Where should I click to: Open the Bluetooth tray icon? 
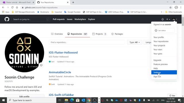click(x=139, y=100)
